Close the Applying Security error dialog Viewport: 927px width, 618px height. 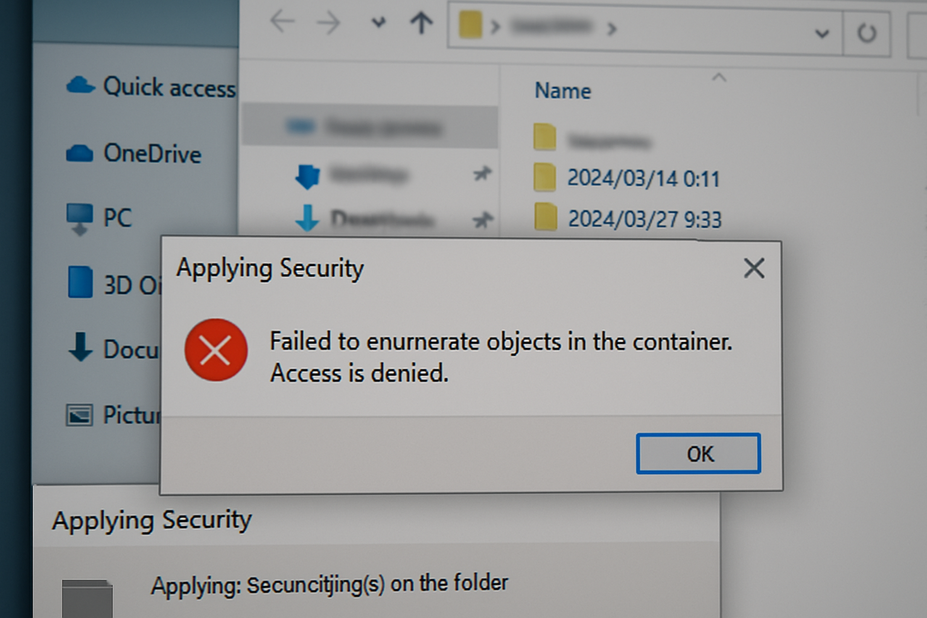754,268
